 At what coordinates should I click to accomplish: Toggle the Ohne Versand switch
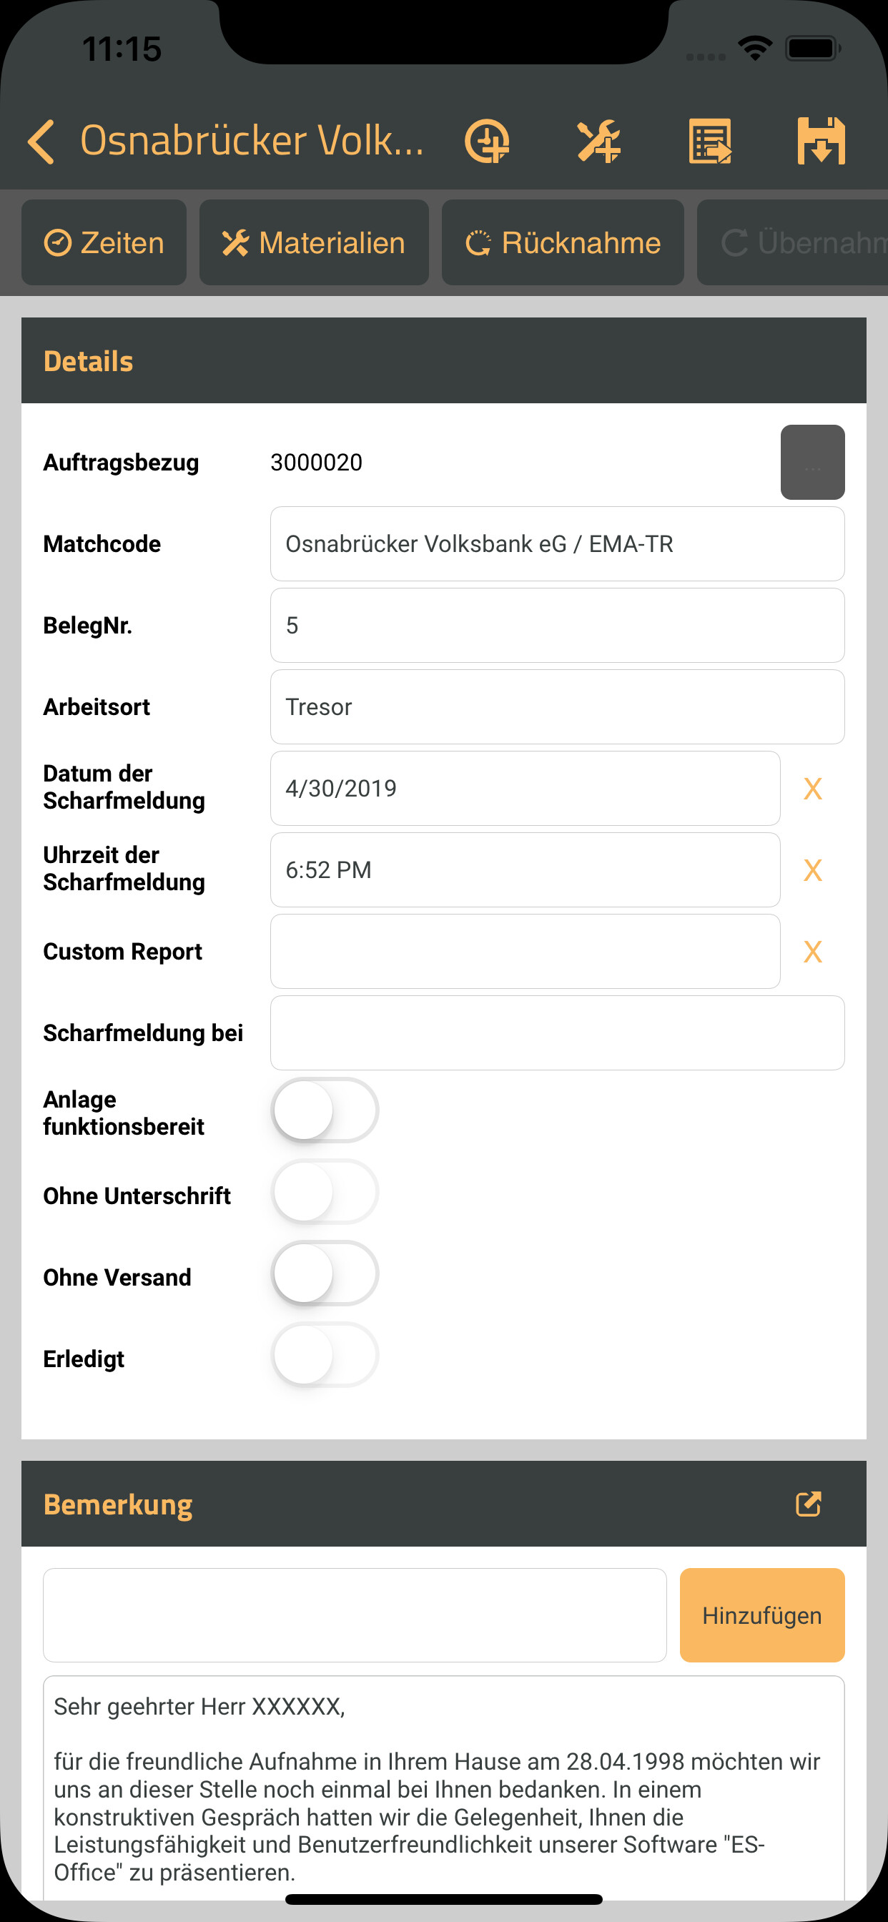(325, 1273)
